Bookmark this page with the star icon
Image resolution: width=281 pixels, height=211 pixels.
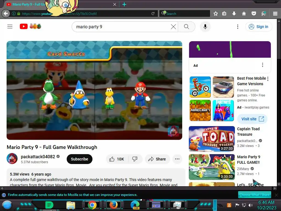[216, 13]
